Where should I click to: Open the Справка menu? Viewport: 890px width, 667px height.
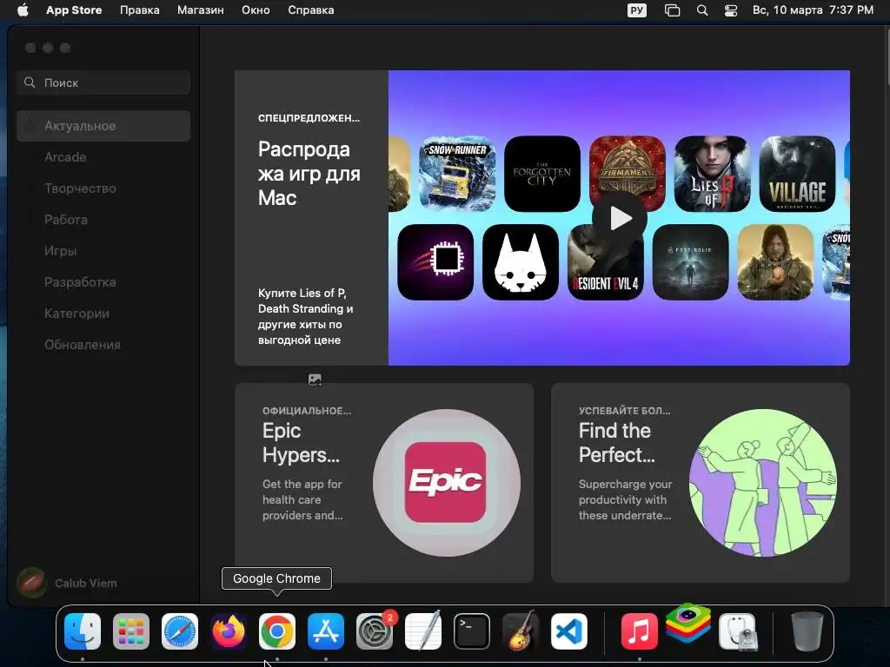(310, 10)
